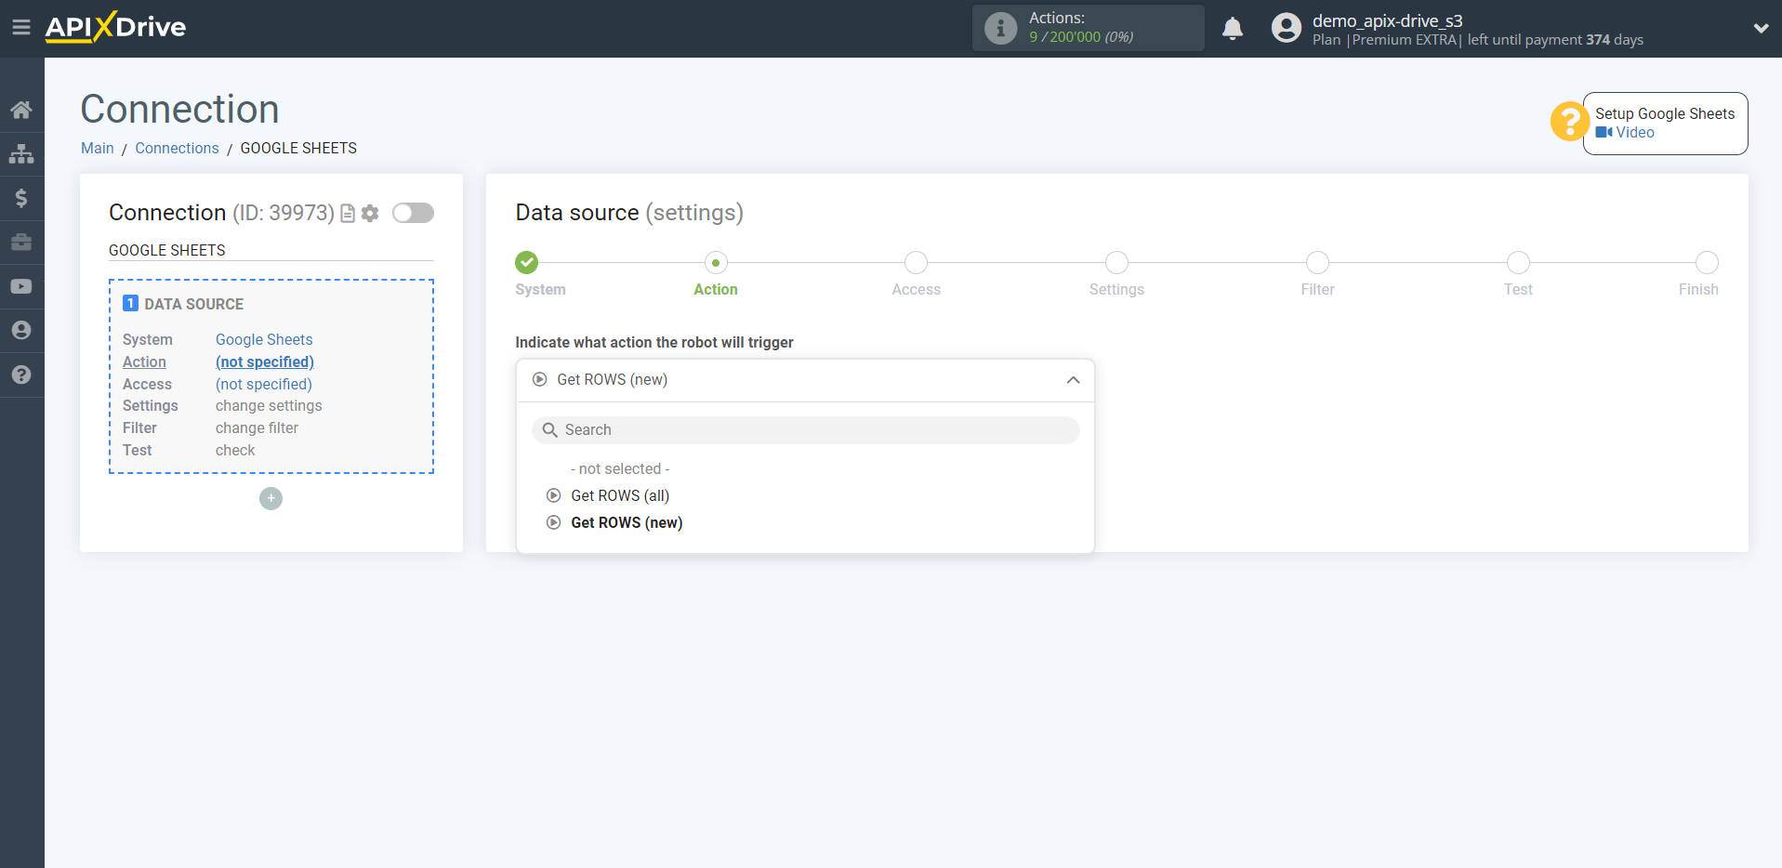Go to Connections breadcrumb
Viewport: 1782px width, 868px height.
[177, 149]
